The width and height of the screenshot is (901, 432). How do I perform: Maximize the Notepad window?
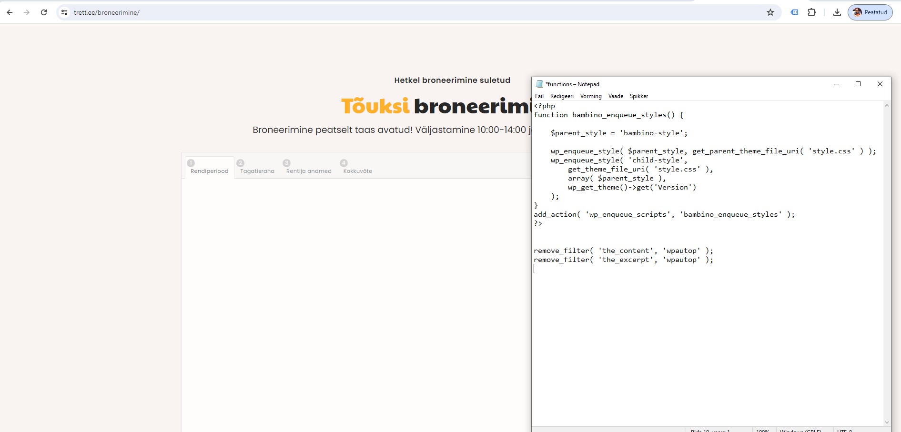point(858,84)
